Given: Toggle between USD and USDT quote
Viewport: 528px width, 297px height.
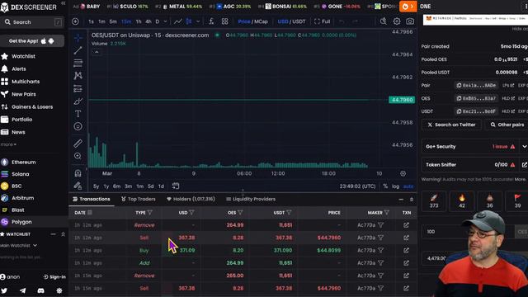Looking at the screenshot, I should (x=291, y=21).
